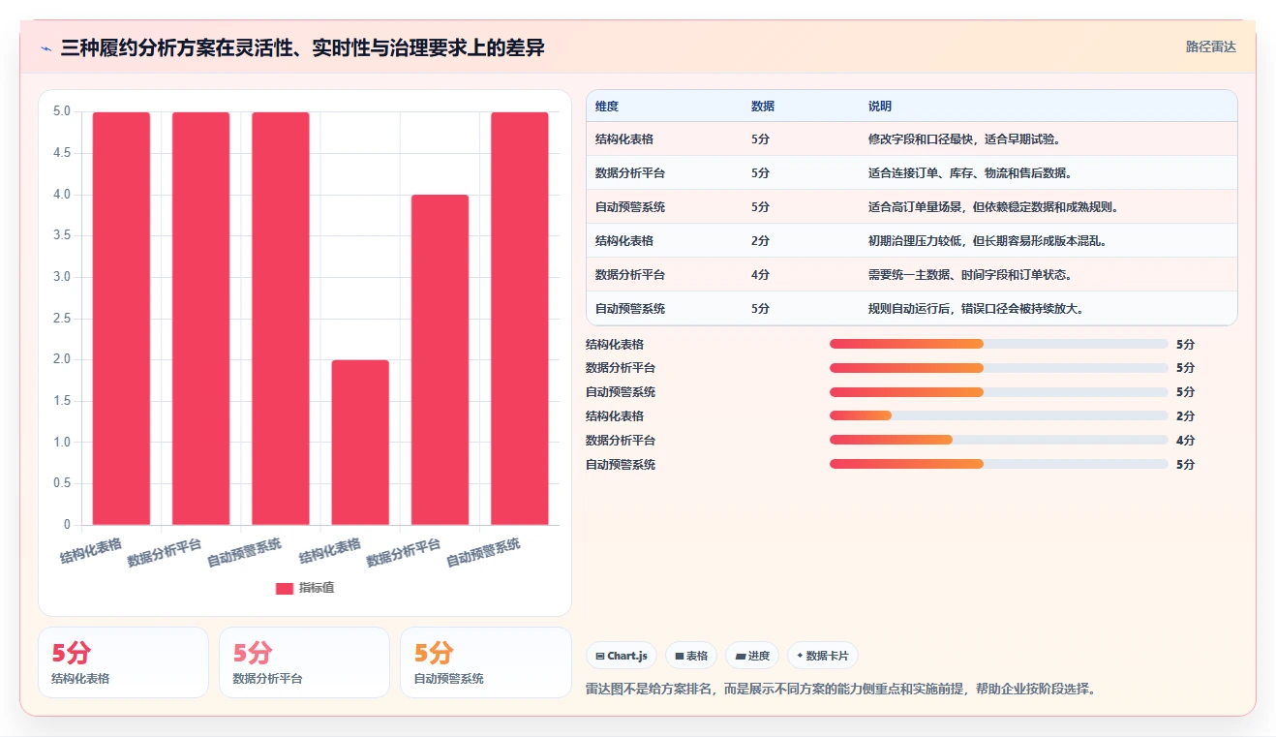Open the 数据分析平台 5分 data card

coord(304,662)
